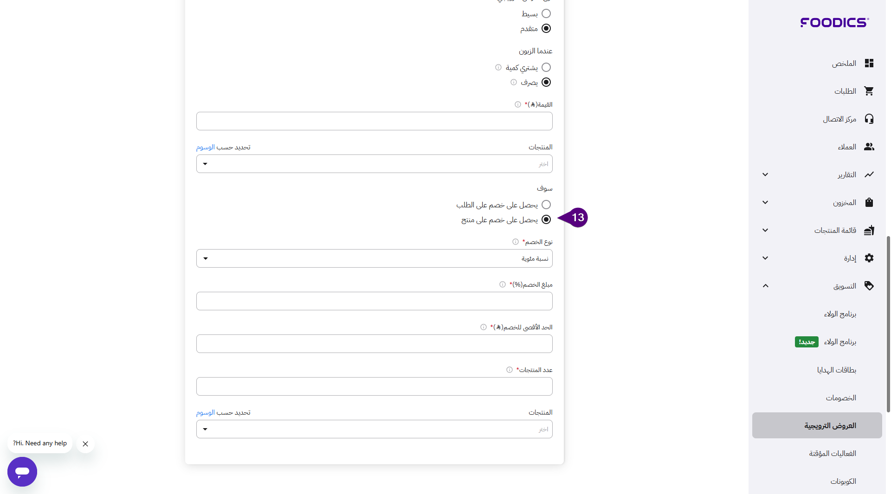Click the first الوسوم tags link
The height and width of the screenshot is (494, 891).
click(x=205, y=148)
